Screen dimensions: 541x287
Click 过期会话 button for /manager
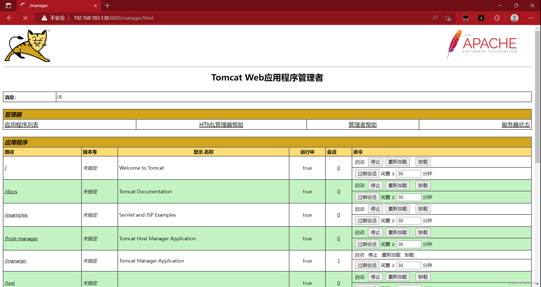pyautogui.click(x=367, y=265)
